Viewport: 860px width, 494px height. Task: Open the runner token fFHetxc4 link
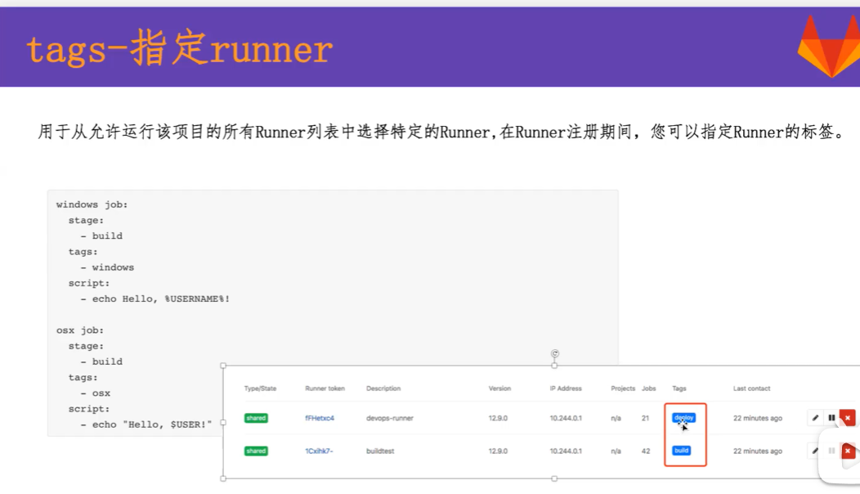click(319, 417)
